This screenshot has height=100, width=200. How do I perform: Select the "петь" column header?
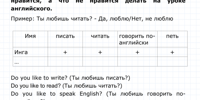point(172,36)
